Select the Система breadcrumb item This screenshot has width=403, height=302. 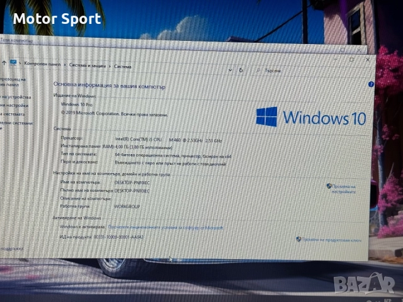click(123, 67)
